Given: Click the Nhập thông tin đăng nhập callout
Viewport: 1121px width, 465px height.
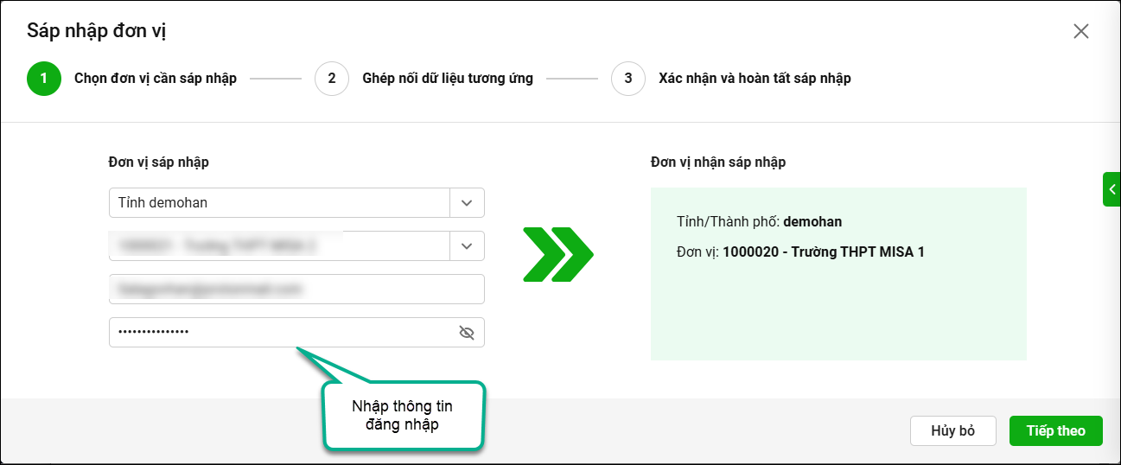Looking at the screenshot, I should pos(402,415).
